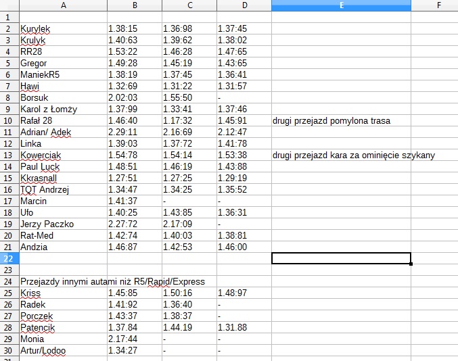Click Ufo's third time 1.36:31
The image size is (458, 361).
pyautogui.click(x=244, y=212)
